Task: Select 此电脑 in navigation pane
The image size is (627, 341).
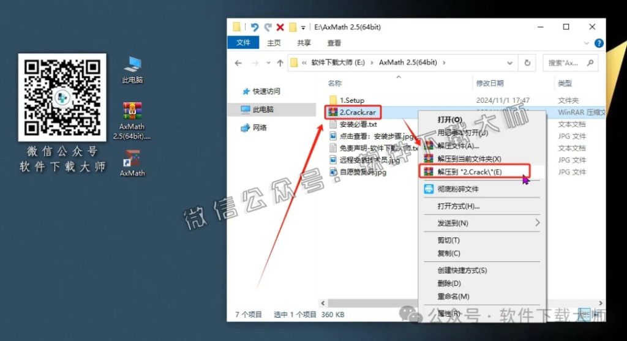Action: [x=258, y=110]
